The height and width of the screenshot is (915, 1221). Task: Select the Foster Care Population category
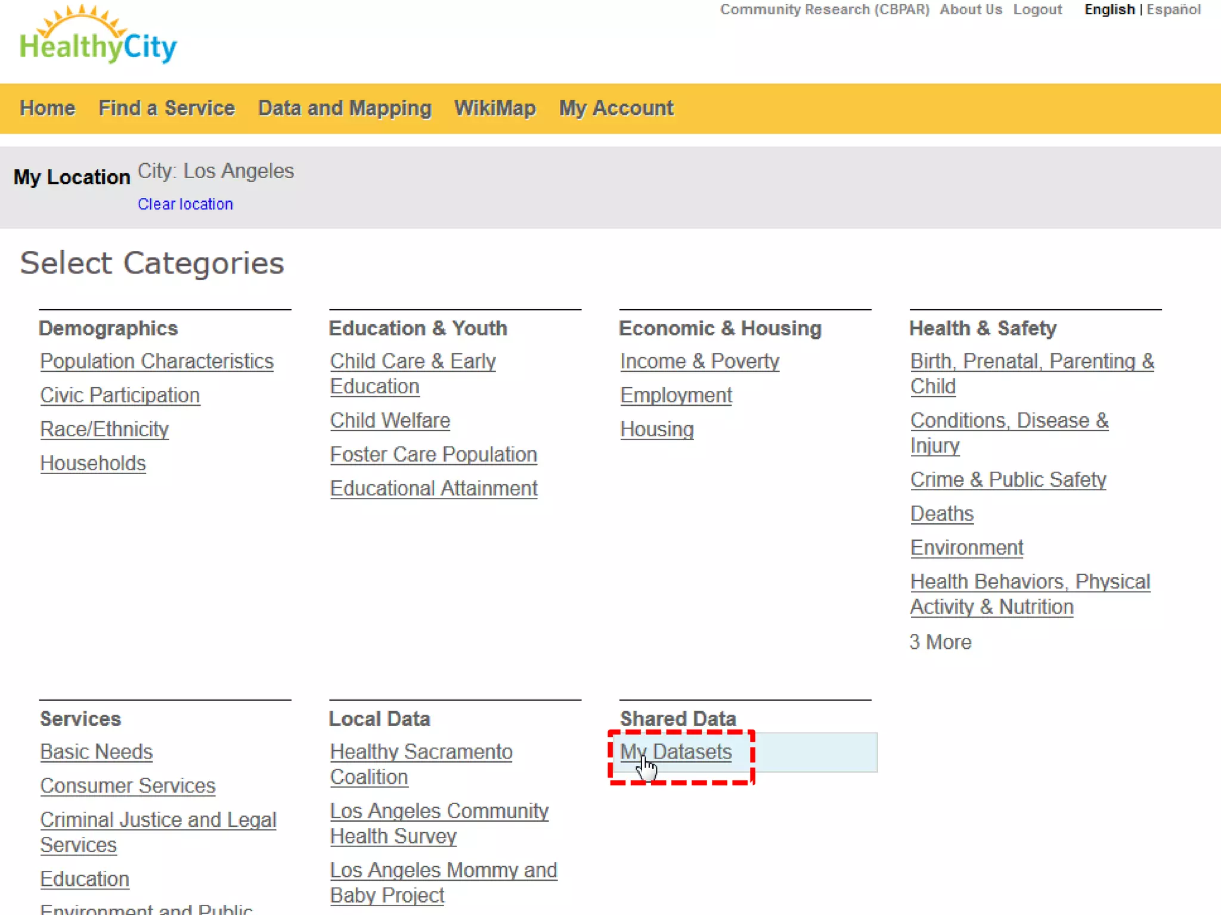click(433, 455)
